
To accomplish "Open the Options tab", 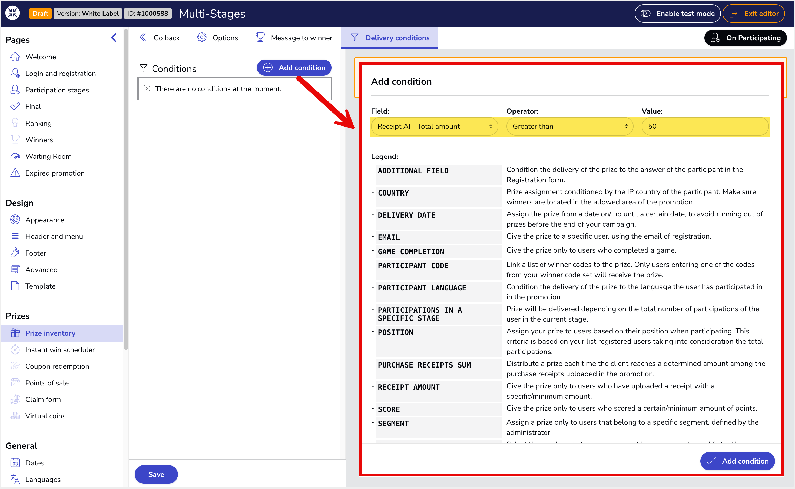I will coord(218,38).
